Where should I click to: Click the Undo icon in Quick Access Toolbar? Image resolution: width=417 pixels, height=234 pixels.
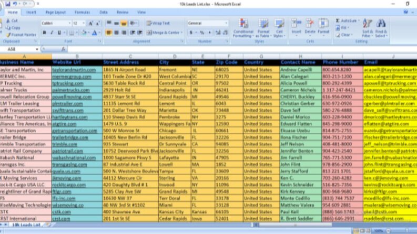pyautogui.click(x=15, y=4)
